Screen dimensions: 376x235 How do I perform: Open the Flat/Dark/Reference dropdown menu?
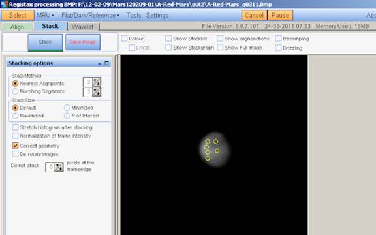90,16
